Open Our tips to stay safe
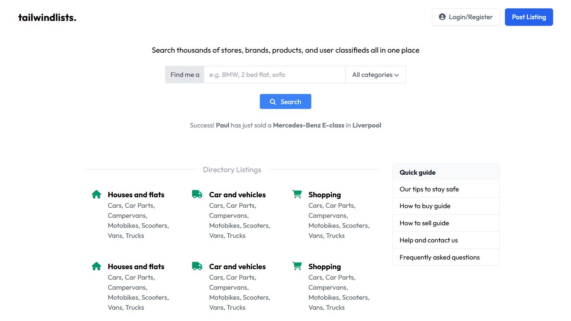571x321 pixels. [446, 189]
